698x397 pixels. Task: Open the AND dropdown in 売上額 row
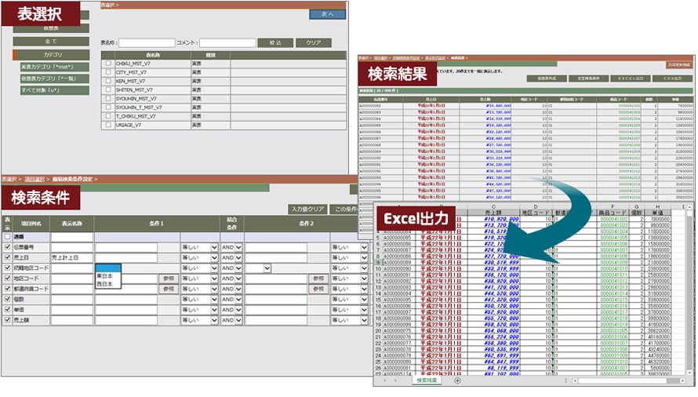[x=231, y=320]
